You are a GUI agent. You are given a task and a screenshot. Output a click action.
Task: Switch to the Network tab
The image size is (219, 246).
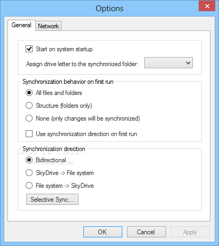pyautogui.click(x=48, y=26)
